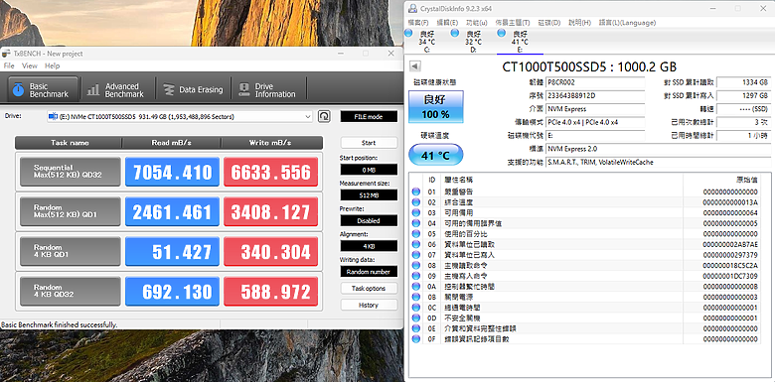Viewport: 775px width, 382px height.
Task: Click the total host reads 1334 GB field
Action: click(x=743, y=82)
